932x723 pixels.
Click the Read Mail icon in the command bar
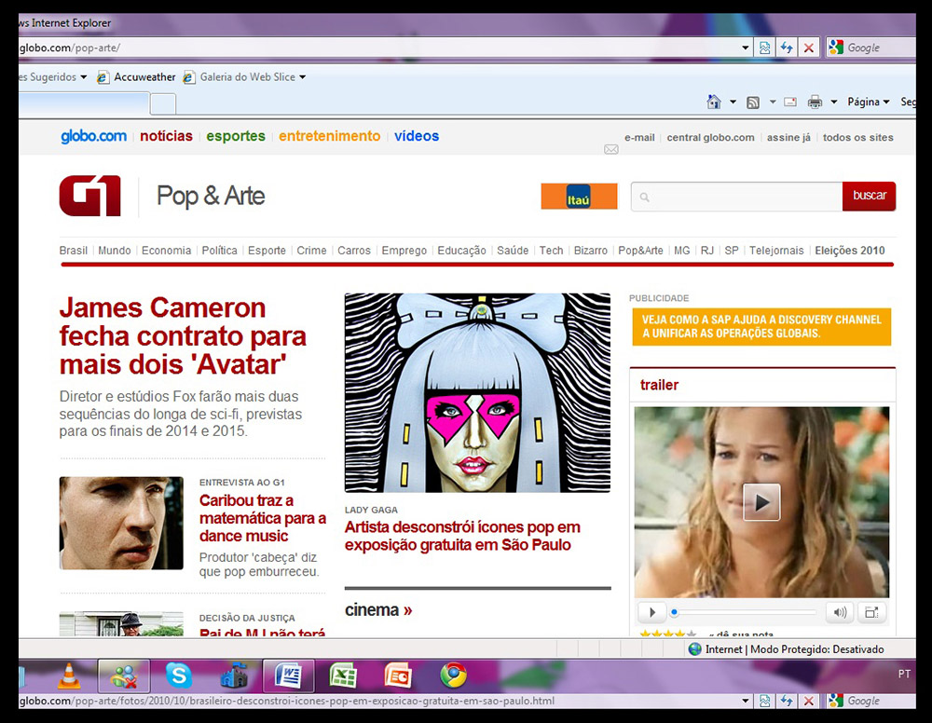790,102
